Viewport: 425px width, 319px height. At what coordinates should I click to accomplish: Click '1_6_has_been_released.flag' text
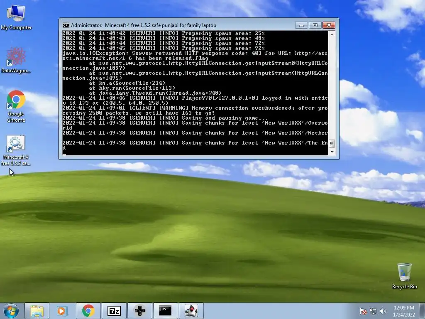coord(165,58)
